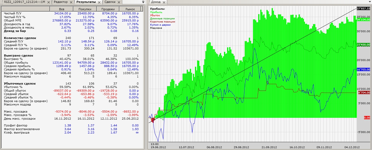Click the 34104.00 p net profit value

click(x=63, y=13)
